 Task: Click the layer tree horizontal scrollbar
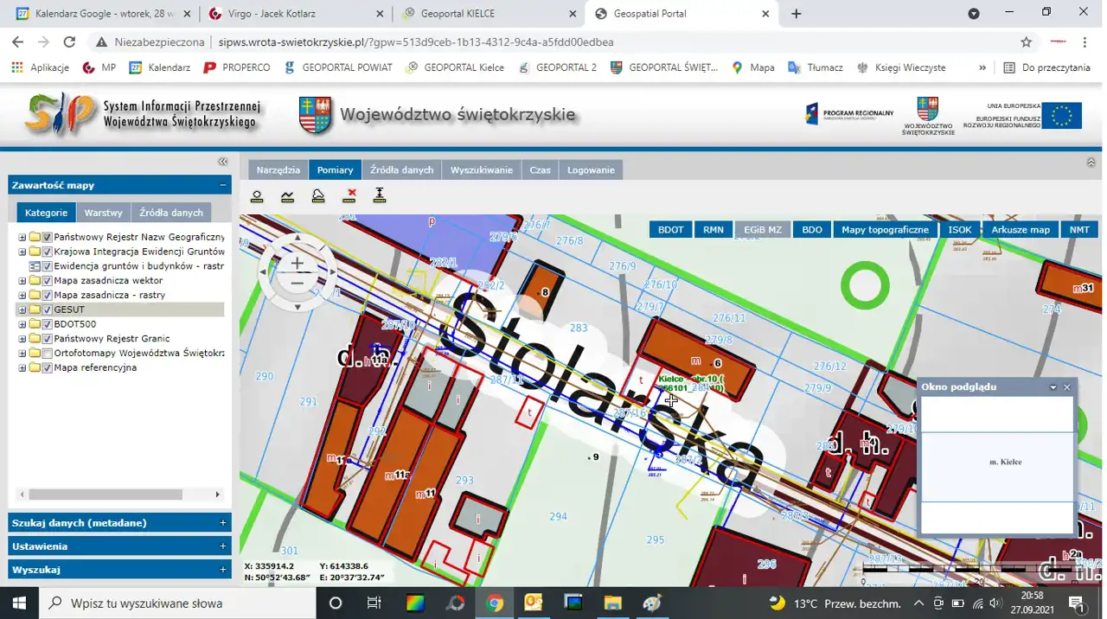(106, 495)
